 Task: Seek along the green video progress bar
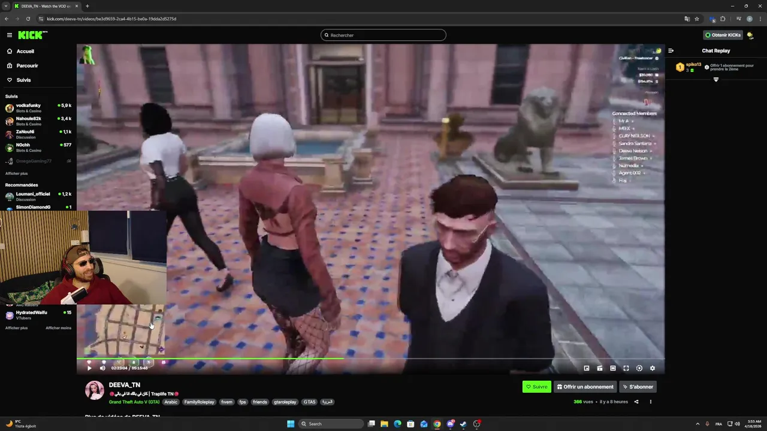210,359
